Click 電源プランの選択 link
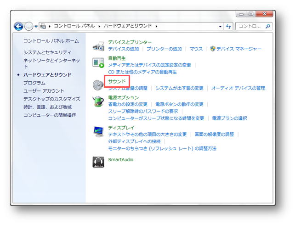 (x=230, y=118)
